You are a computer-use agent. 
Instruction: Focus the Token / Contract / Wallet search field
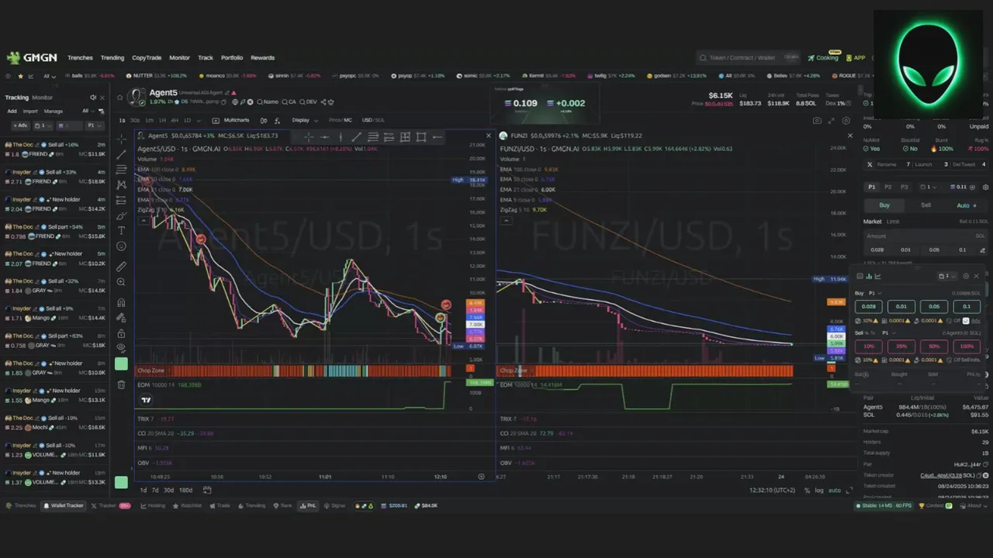[749, 57]
